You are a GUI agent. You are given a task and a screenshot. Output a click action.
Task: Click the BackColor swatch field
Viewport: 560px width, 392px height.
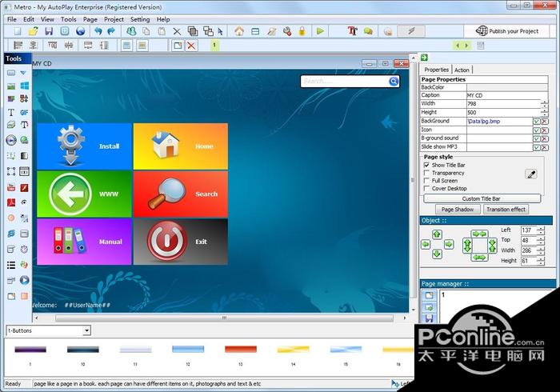(x=506, y=87)
